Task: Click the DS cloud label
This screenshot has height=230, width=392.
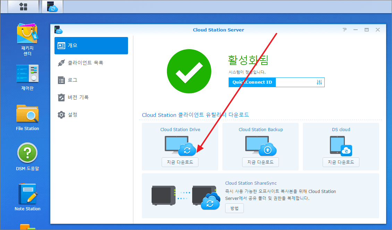Action: coord(341,130)
